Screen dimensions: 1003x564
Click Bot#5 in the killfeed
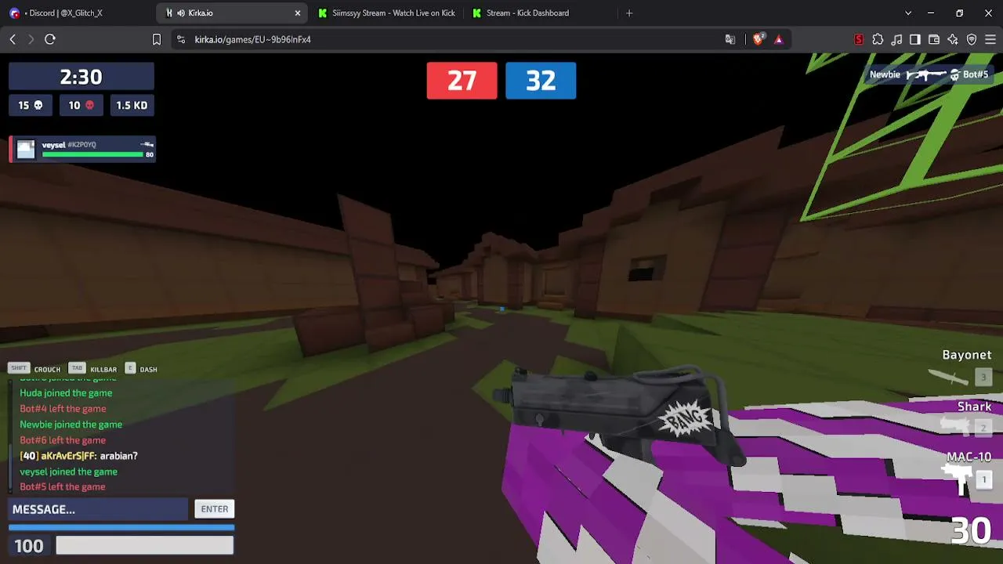point(976,74)
